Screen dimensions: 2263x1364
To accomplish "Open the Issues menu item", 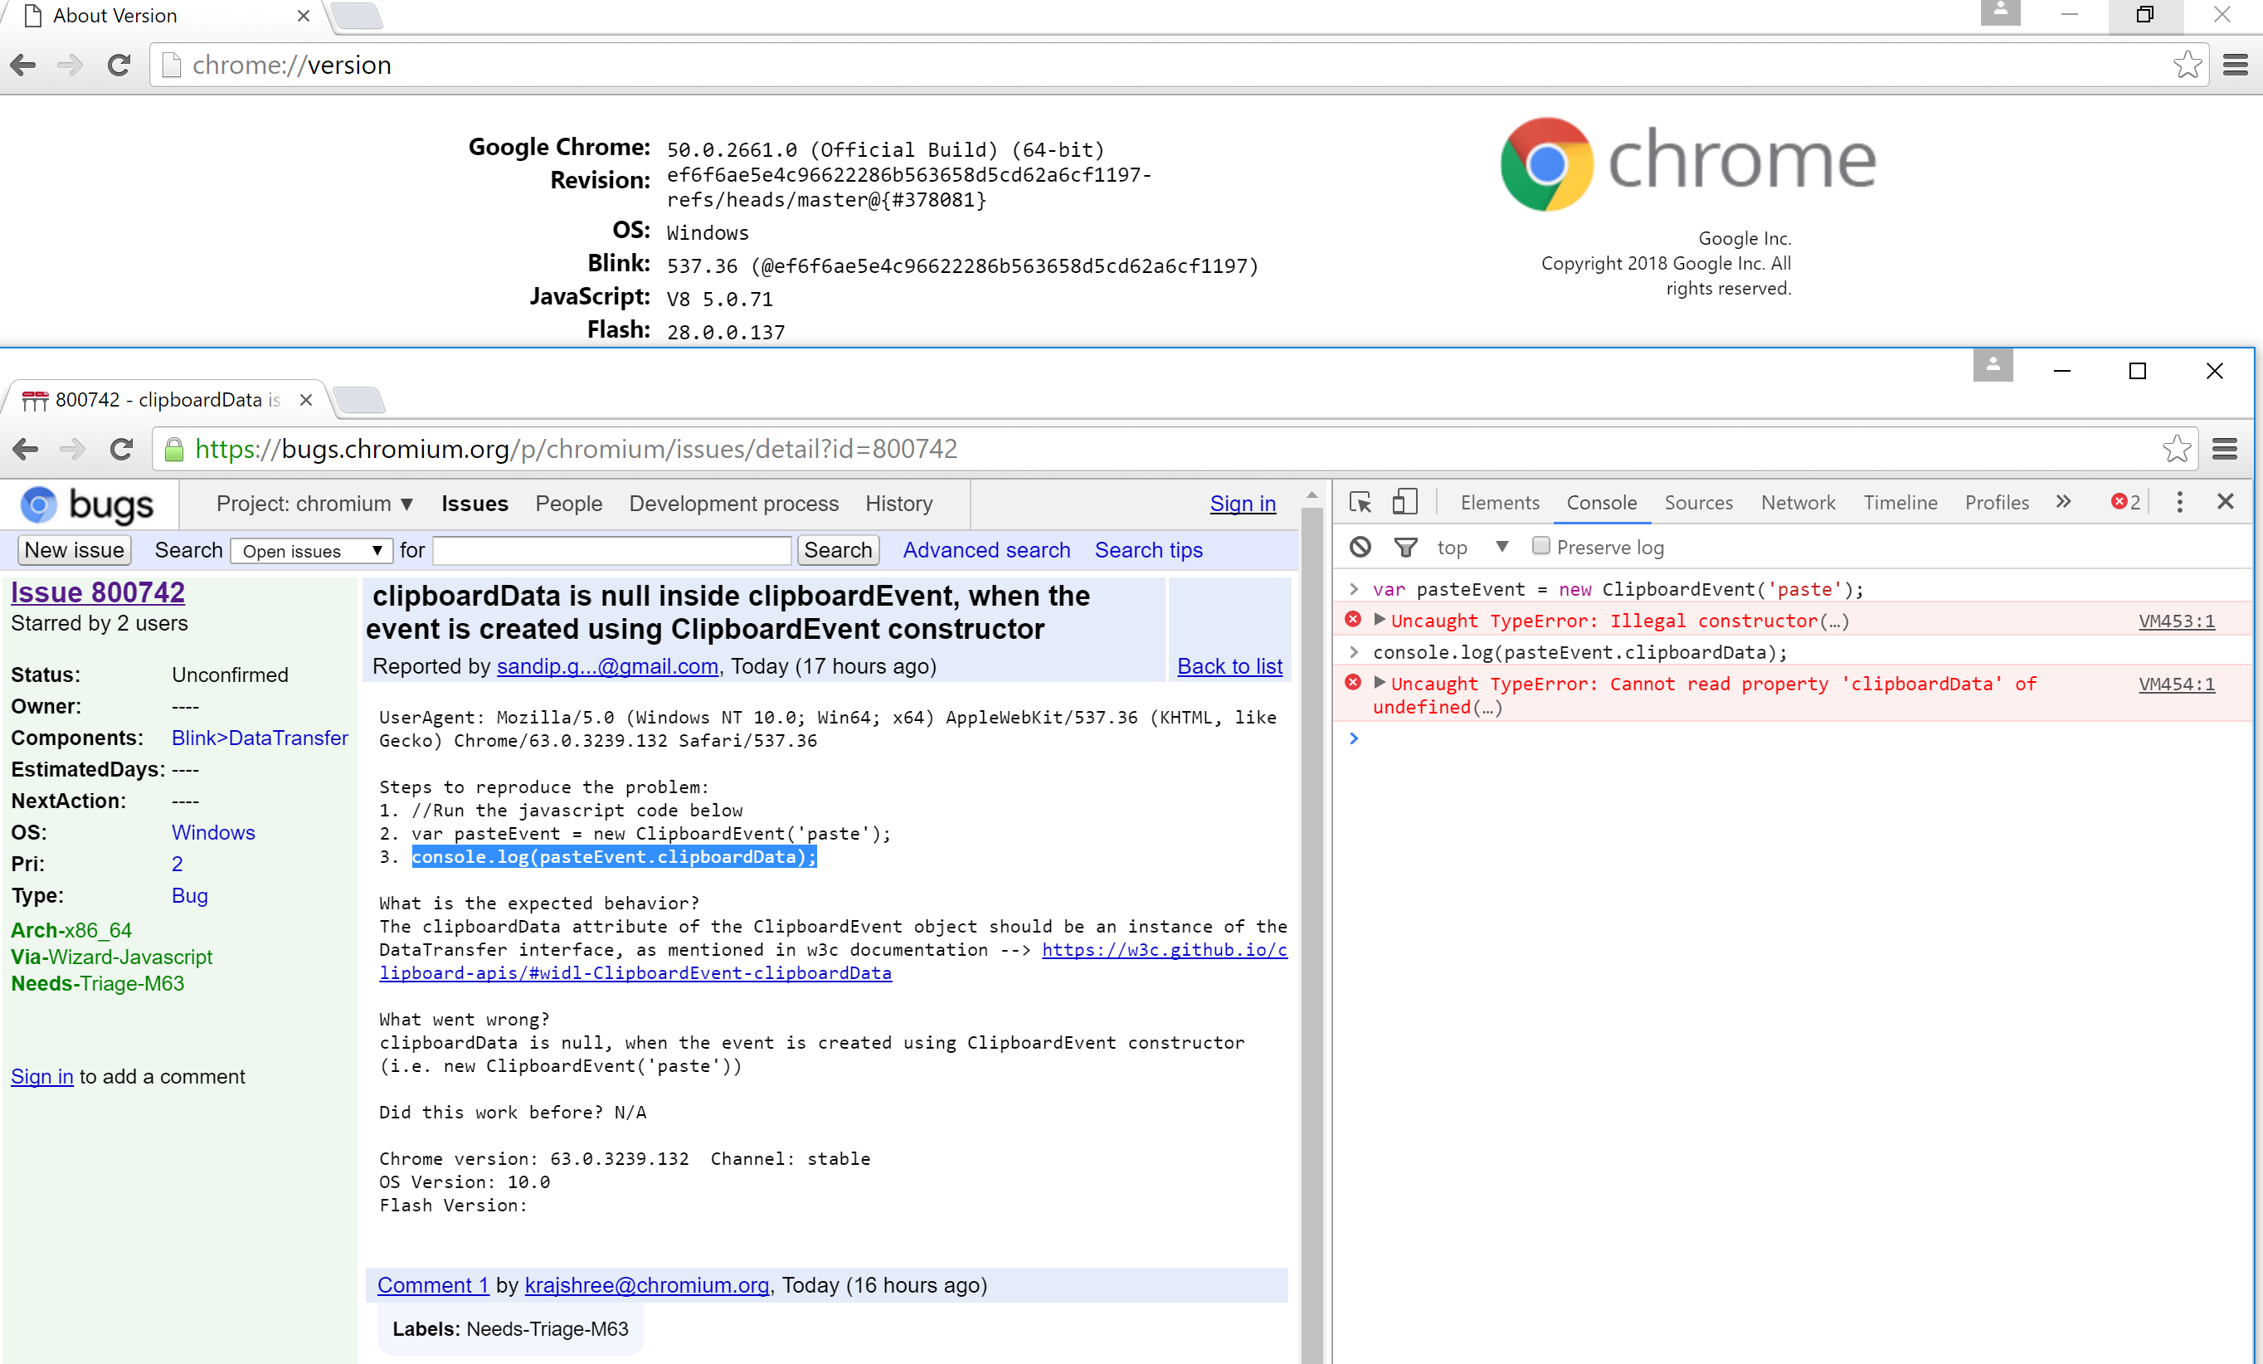I will [474, 504].
